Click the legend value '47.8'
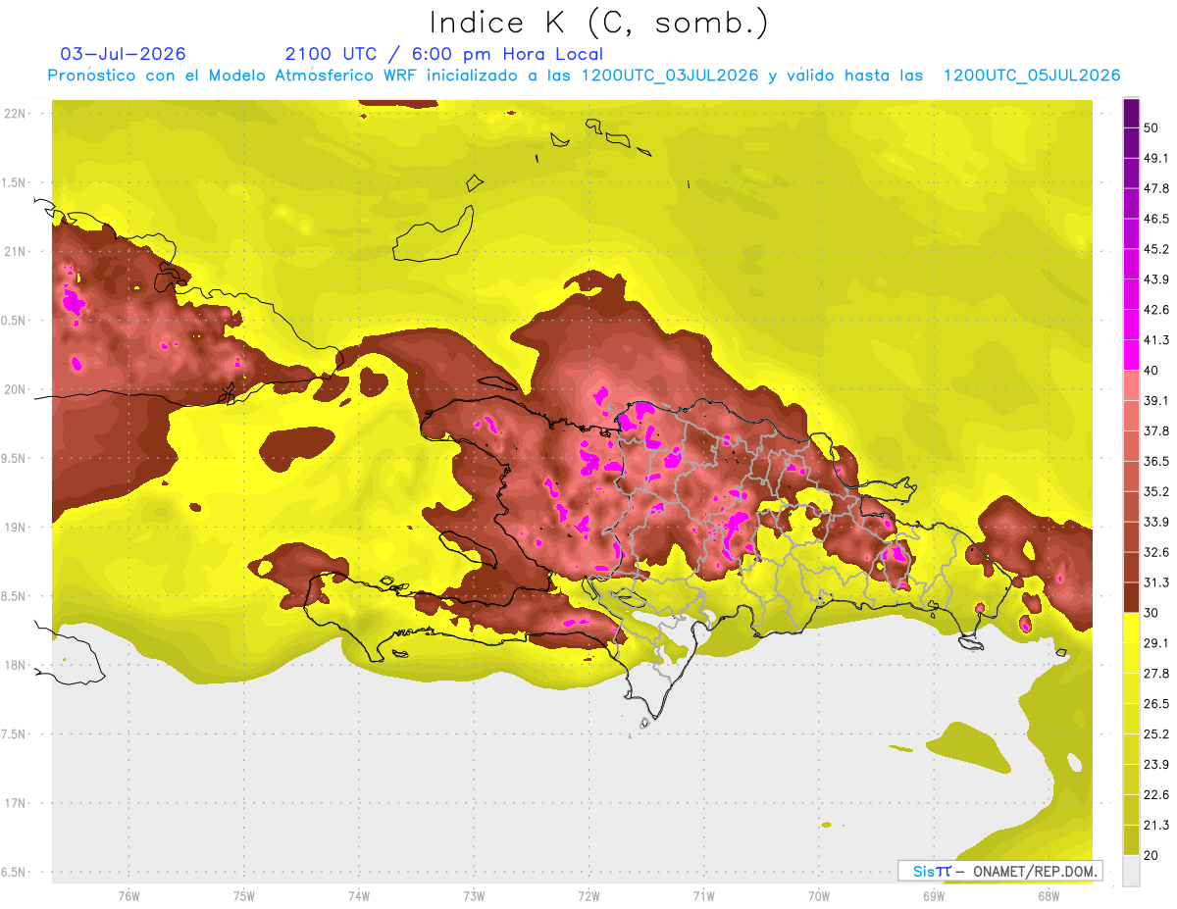 (x=1156, y=188)
